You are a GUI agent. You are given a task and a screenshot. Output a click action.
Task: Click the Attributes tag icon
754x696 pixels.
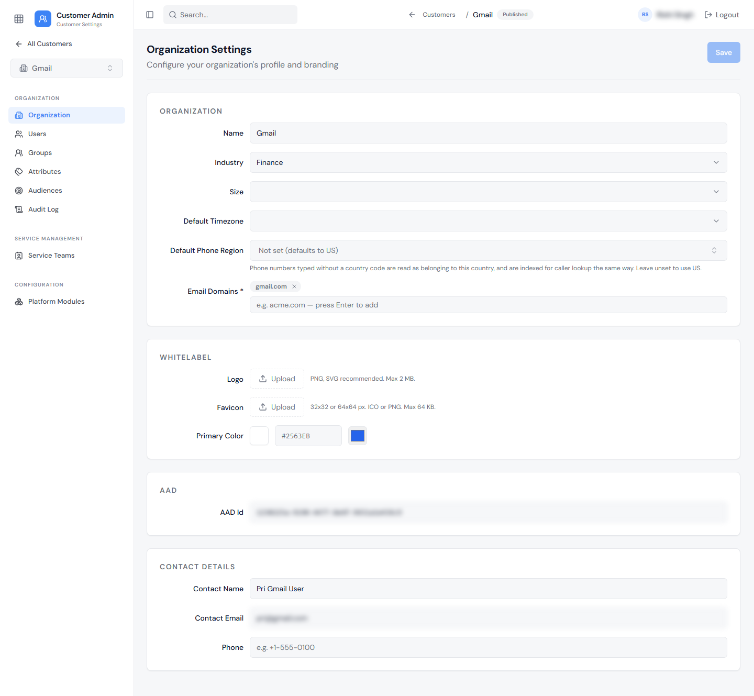coord(19,172)
